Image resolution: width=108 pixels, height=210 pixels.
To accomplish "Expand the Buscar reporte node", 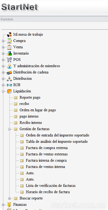I will pyautogui.click(x=9, y=198).
